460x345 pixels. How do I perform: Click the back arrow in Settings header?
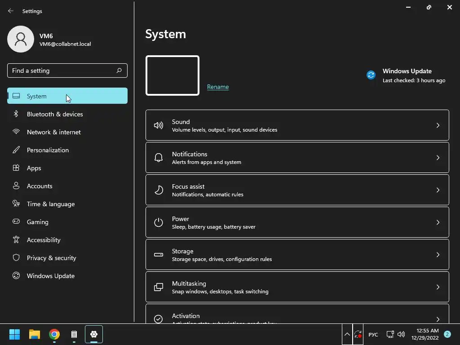pos(11,11)
